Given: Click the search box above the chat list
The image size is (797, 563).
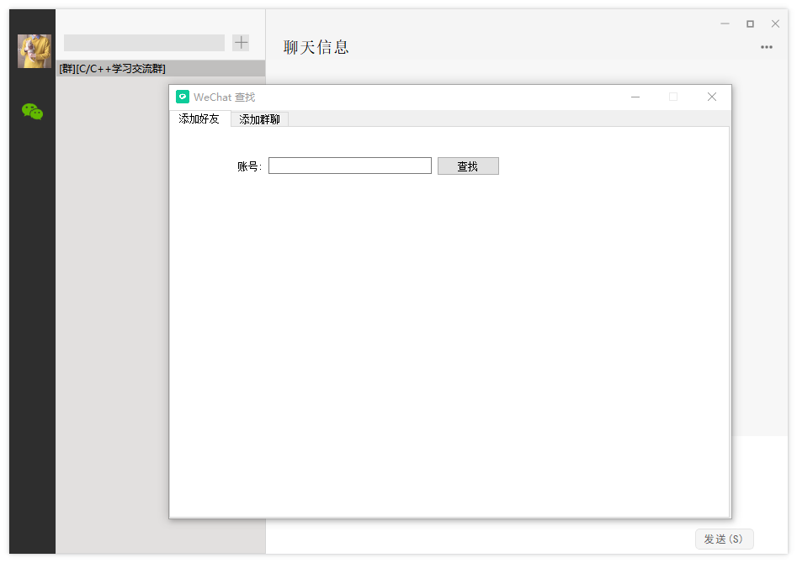Looking at the screenshot, I should tap(143, 42).
